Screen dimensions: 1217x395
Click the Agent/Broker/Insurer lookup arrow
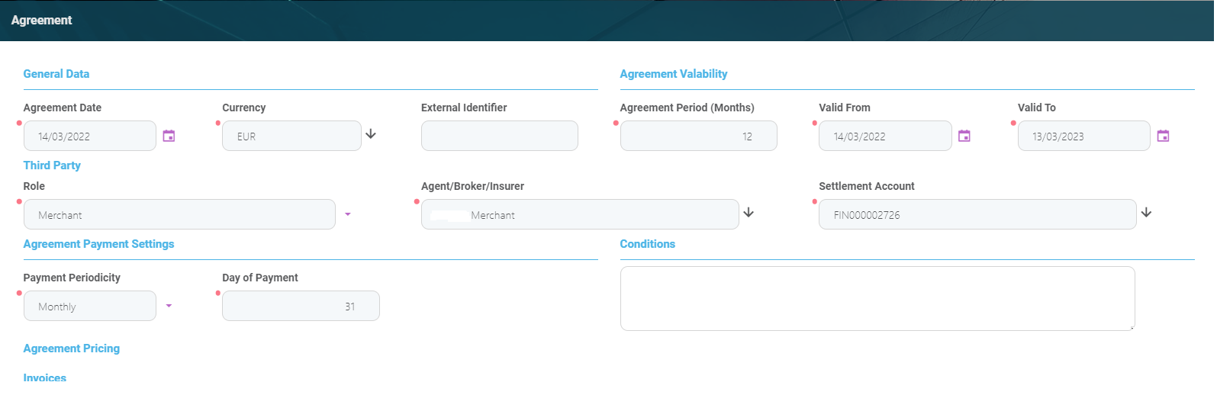click(x=749, y=213)
